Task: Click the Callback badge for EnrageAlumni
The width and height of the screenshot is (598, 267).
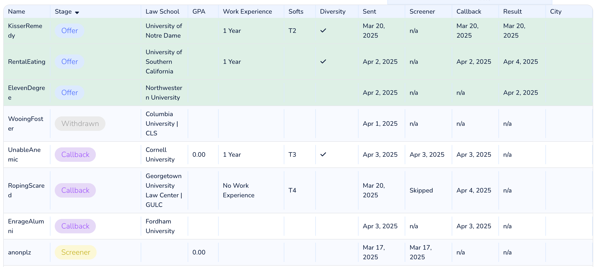Action: [x=75, y=226]
